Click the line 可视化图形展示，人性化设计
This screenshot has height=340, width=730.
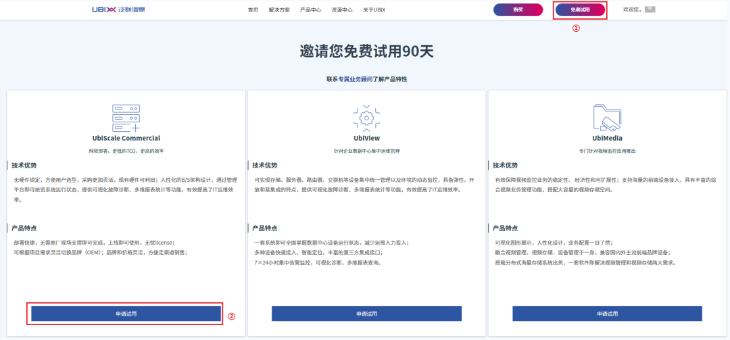point(554,243)
